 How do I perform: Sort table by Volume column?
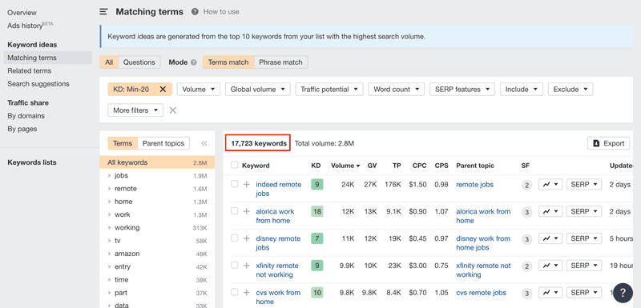(345, 166)
